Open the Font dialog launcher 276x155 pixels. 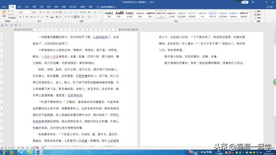pyautogui.click(x=62, y=22)
